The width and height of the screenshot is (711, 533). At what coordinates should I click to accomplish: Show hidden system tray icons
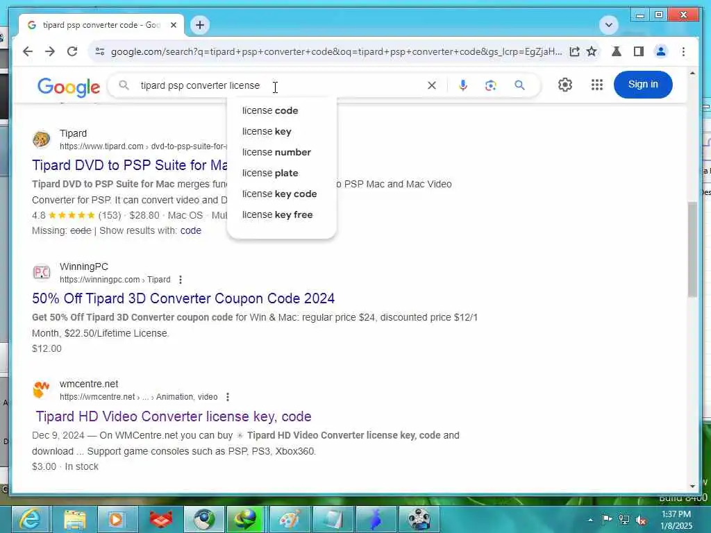(x=590, y=520)
